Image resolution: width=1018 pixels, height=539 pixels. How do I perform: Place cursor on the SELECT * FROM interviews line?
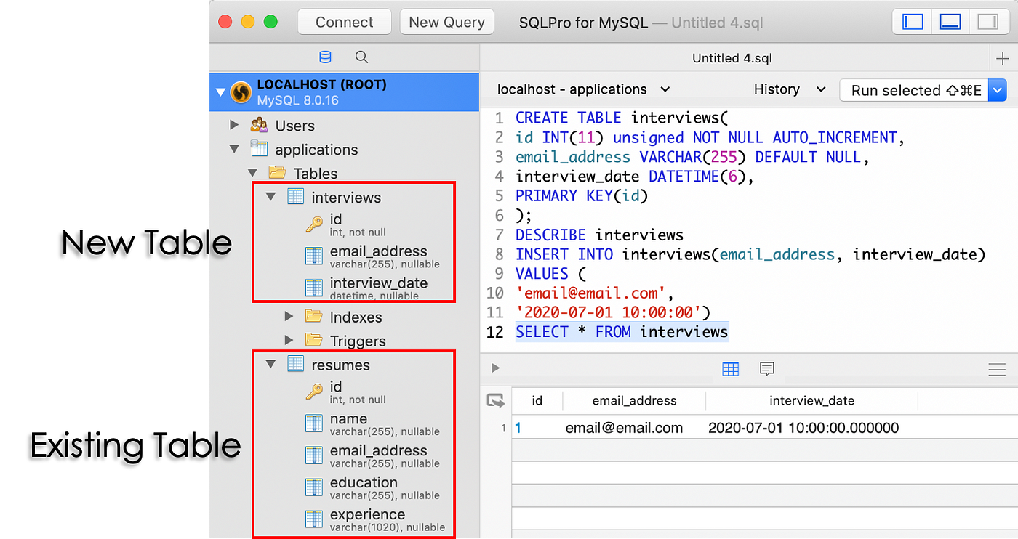[622, 332]
